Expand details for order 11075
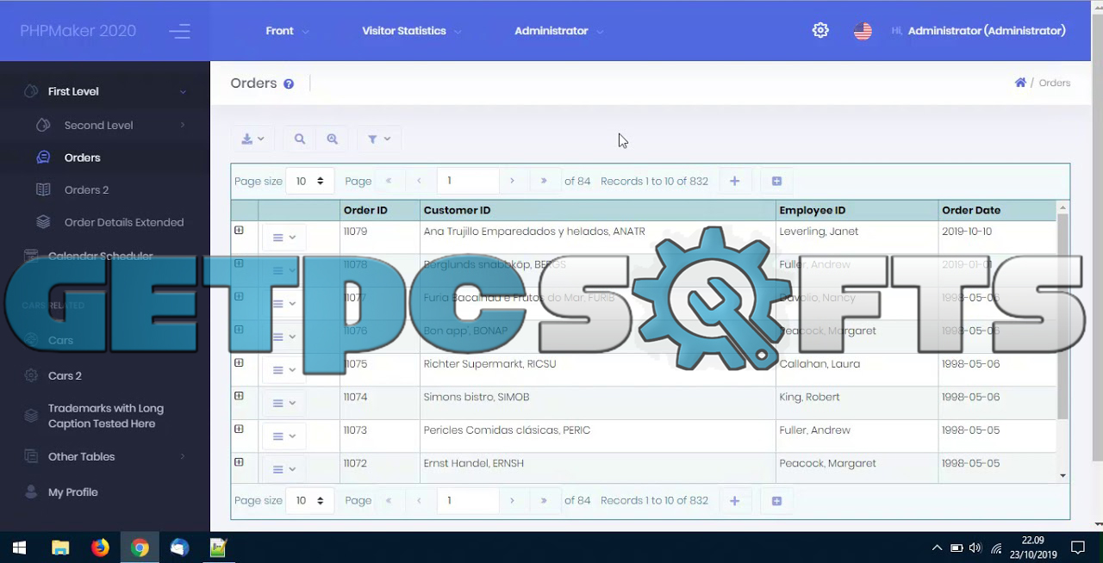Image resolution: width=1103 pixels, height=563 pixels. 239,362
